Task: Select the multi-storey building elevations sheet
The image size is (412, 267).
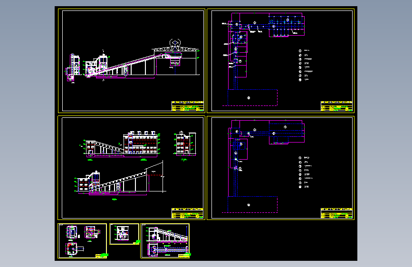Action: tap(131, 168)
